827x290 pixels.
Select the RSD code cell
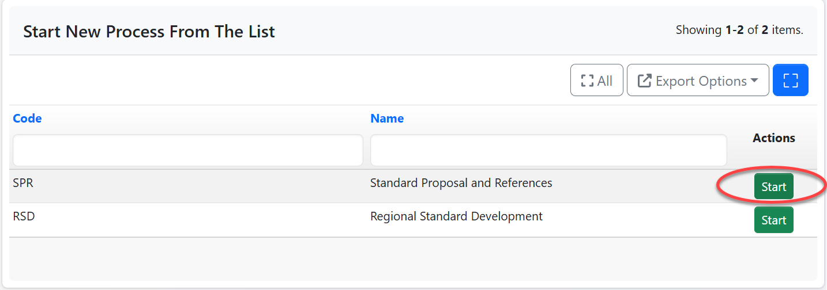pyautogui.click(x=24, y=217)
